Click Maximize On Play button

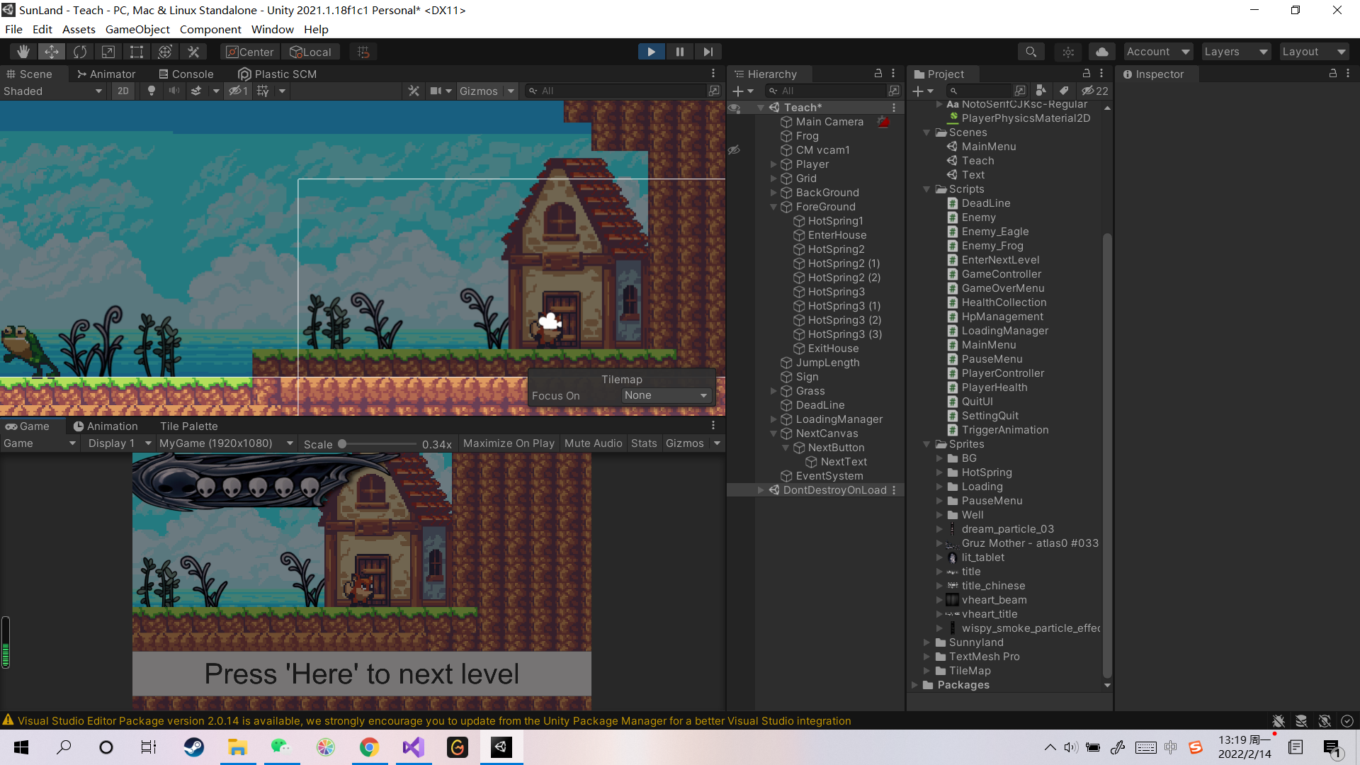tap(508, 443)
